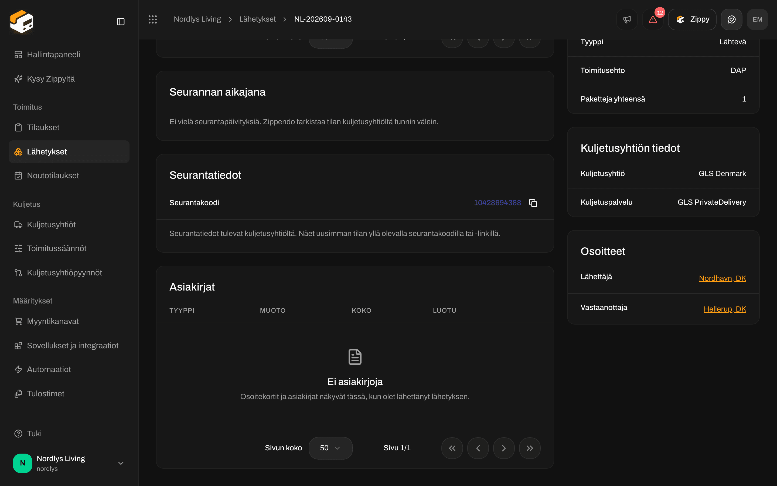Click tracking code link 10428694388
Viewport: 777px width, 486px height.
pyautogui.click(x=497, y=203)
